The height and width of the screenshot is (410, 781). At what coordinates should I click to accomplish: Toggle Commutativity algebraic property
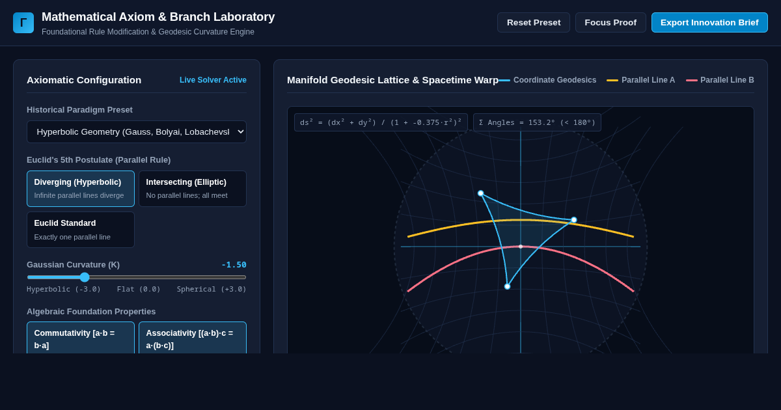(81, 338)
